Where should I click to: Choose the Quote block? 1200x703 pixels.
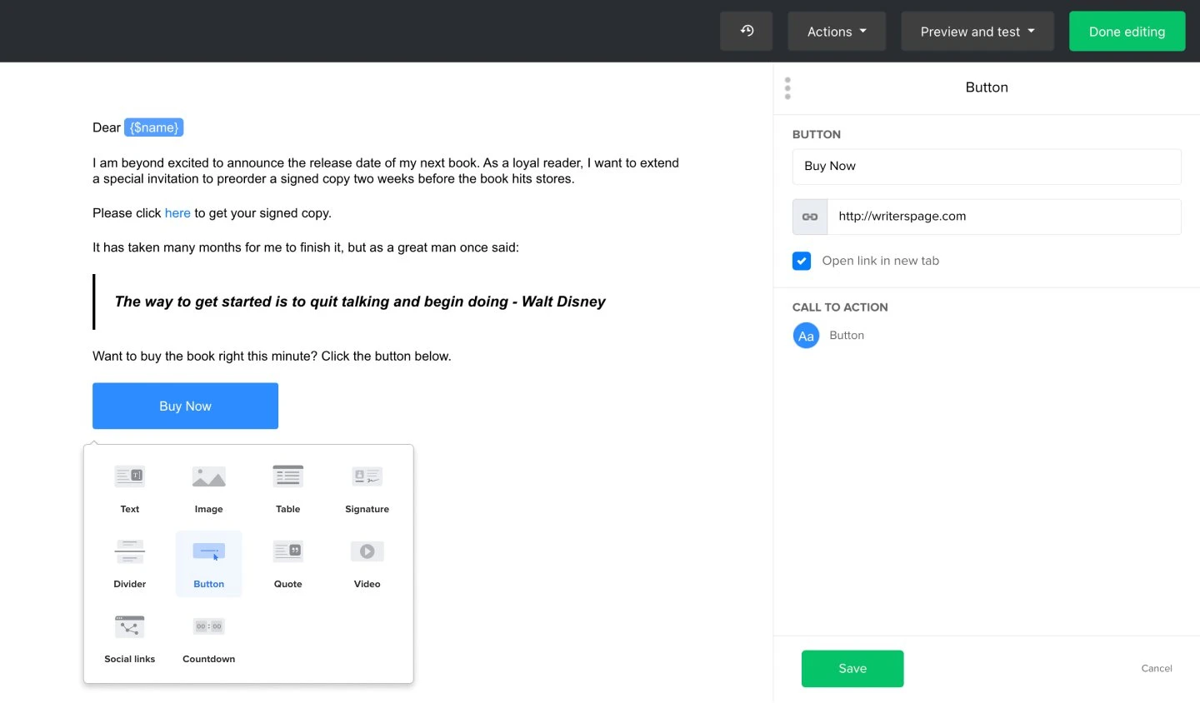tap(287, 563)
